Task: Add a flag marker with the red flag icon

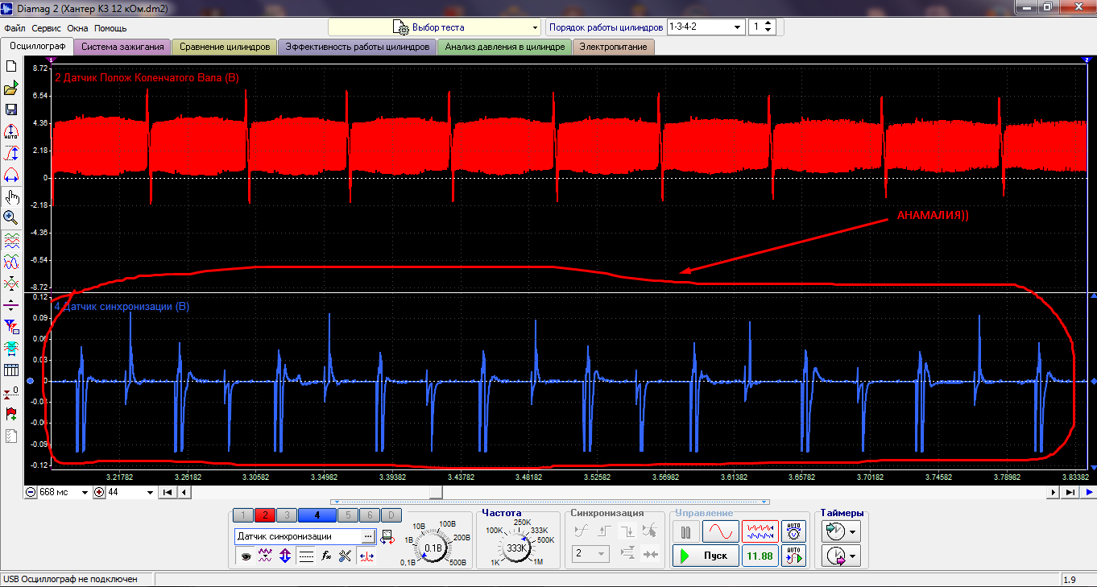Action: click(x=11, y=414)
